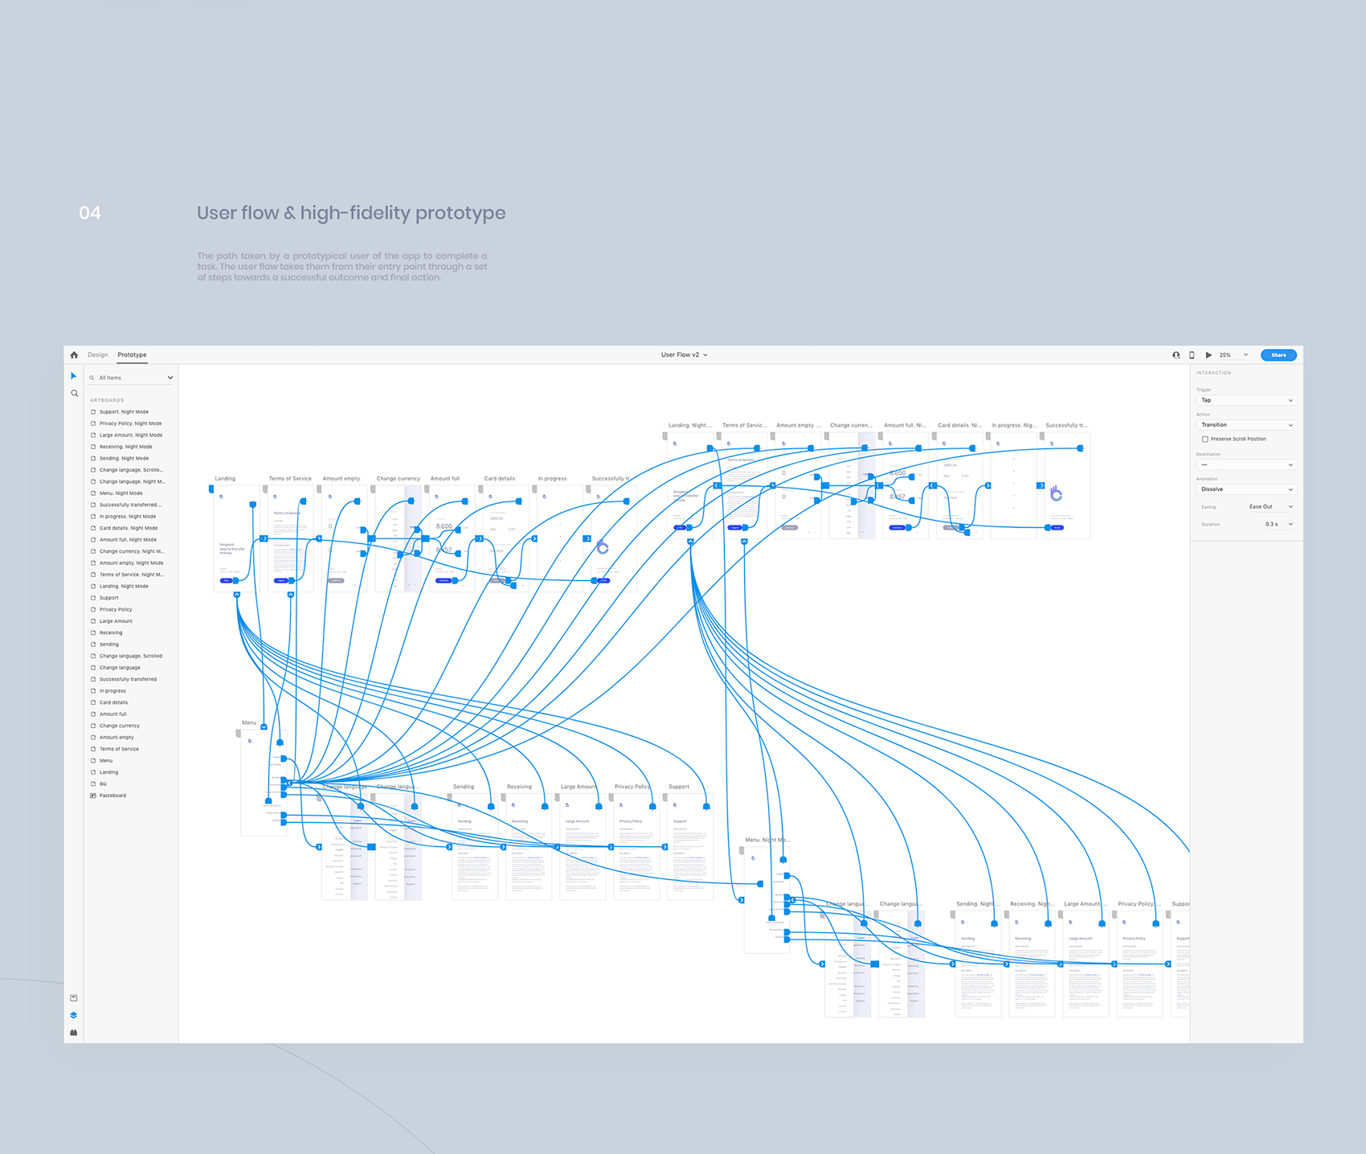Click the invite to document icon

(x=1176, y=355)
